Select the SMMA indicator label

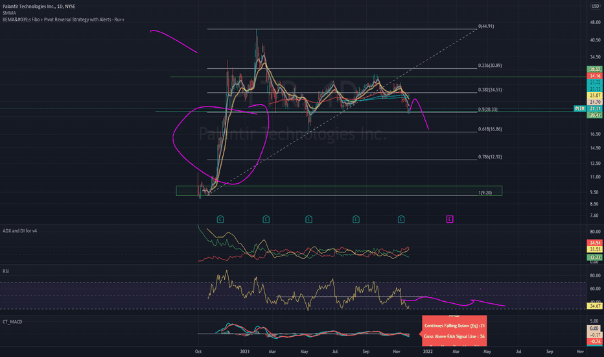point(9,13)
